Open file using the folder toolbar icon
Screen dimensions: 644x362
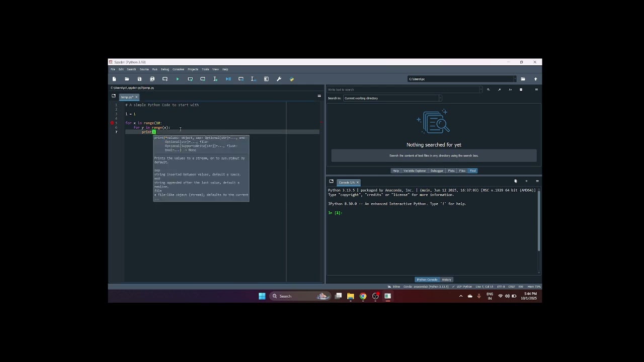(x=127, y=79)
